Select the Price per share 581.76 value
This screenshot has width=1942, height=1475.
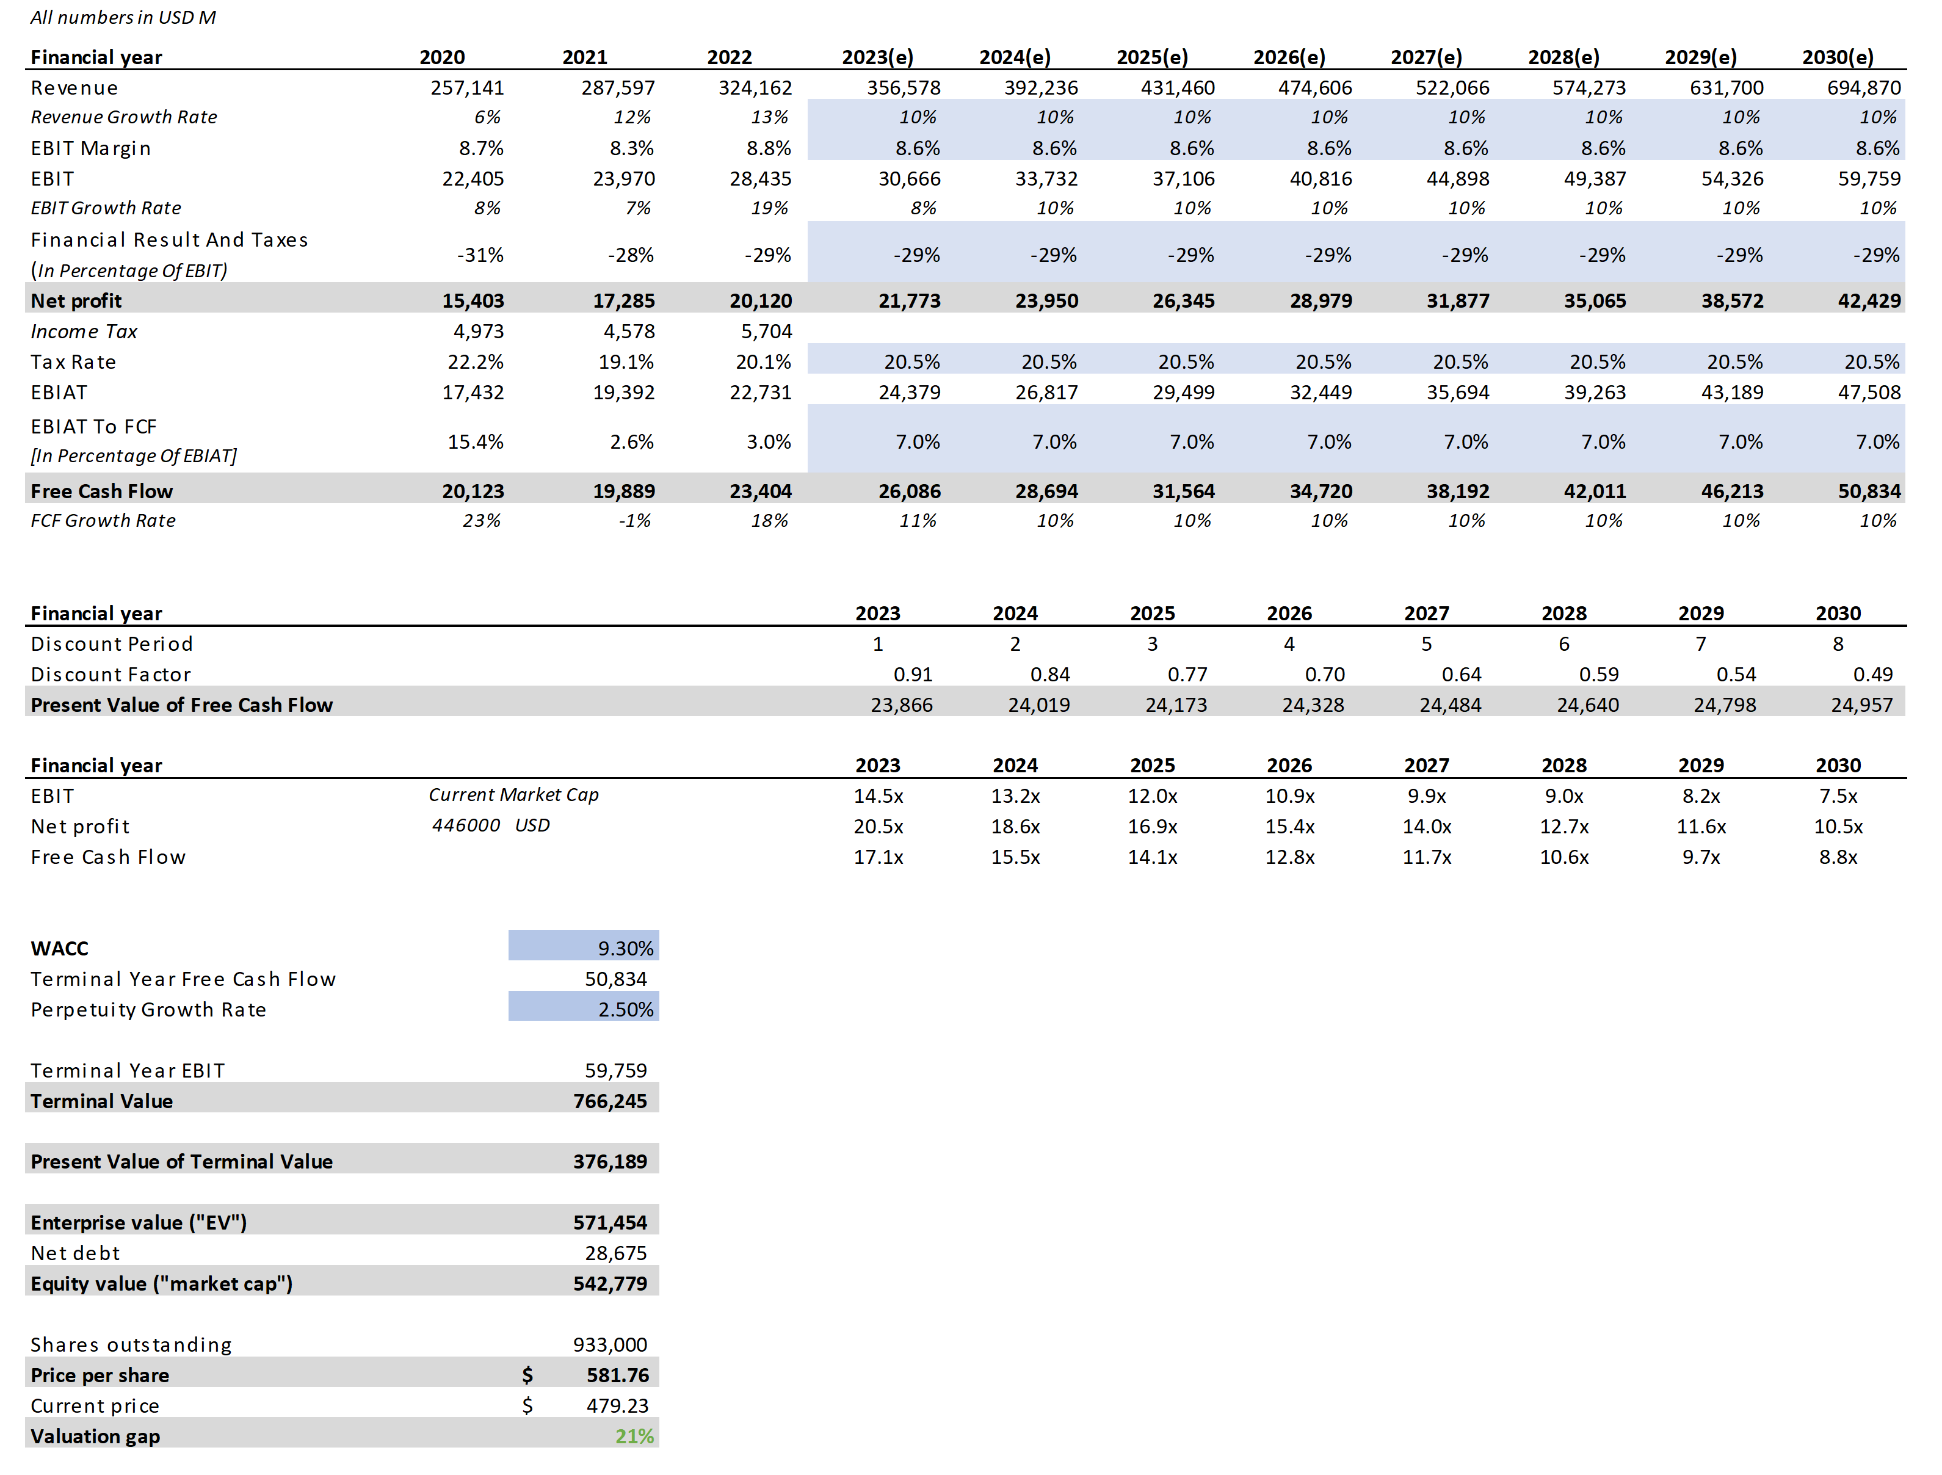tap(617, 1375)
